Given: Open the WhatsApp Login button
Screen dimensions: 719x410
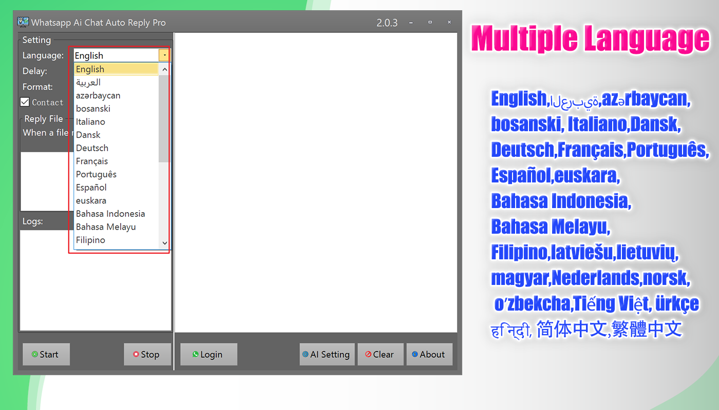Looking at the screenshot, I should click(209, 354).
